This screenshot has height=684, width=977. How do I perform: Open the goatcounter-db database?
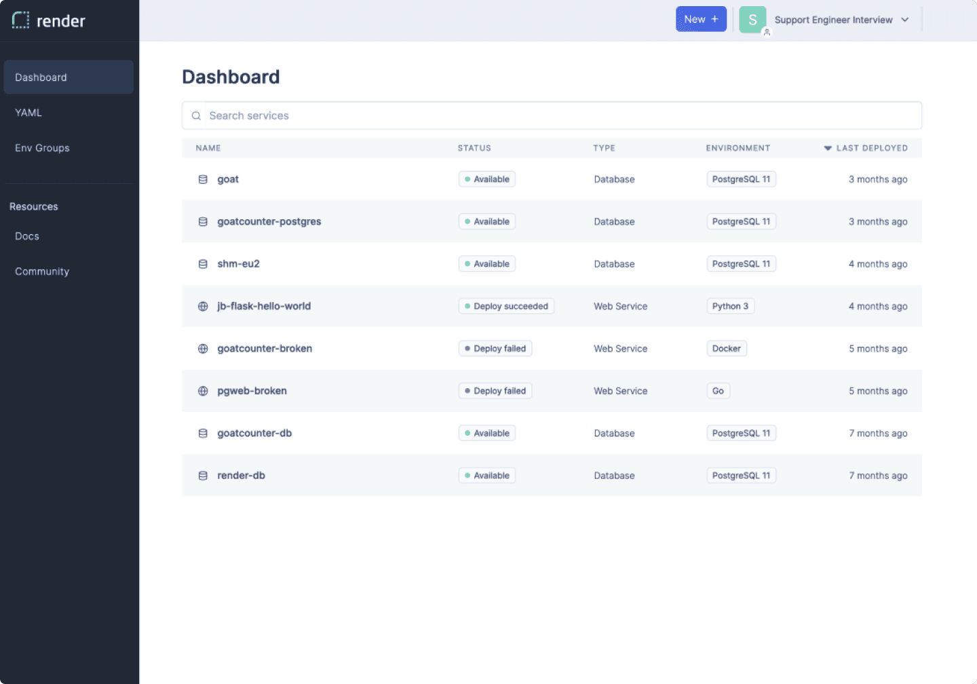[x=254, y=433]
